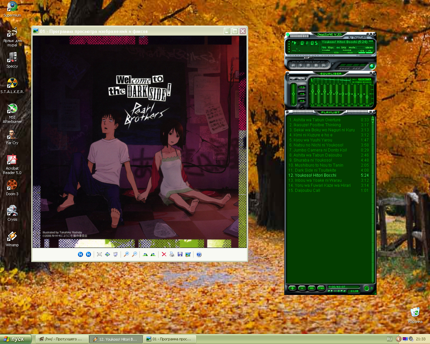This screenshot has height=344, width=430.
Task: Switch to image viewer taskbar button
Action: [170, 339]
